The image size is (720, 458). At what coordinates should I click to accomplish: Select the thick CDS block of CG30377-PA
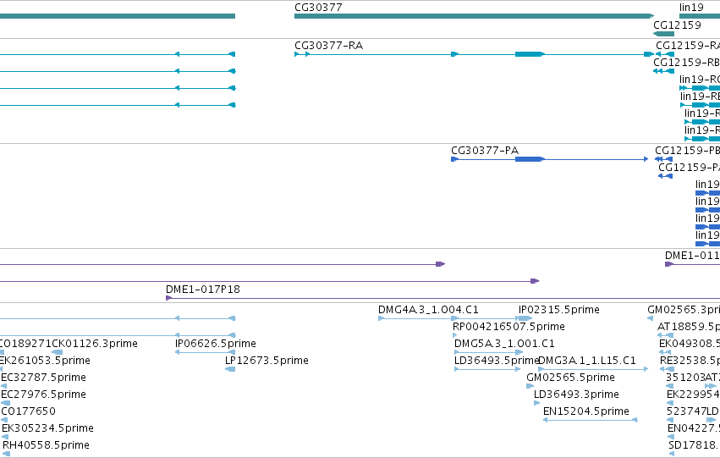coord(530,159)
